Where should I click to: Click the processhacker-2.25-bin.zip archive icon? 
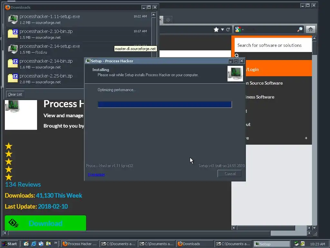(13, 78)
